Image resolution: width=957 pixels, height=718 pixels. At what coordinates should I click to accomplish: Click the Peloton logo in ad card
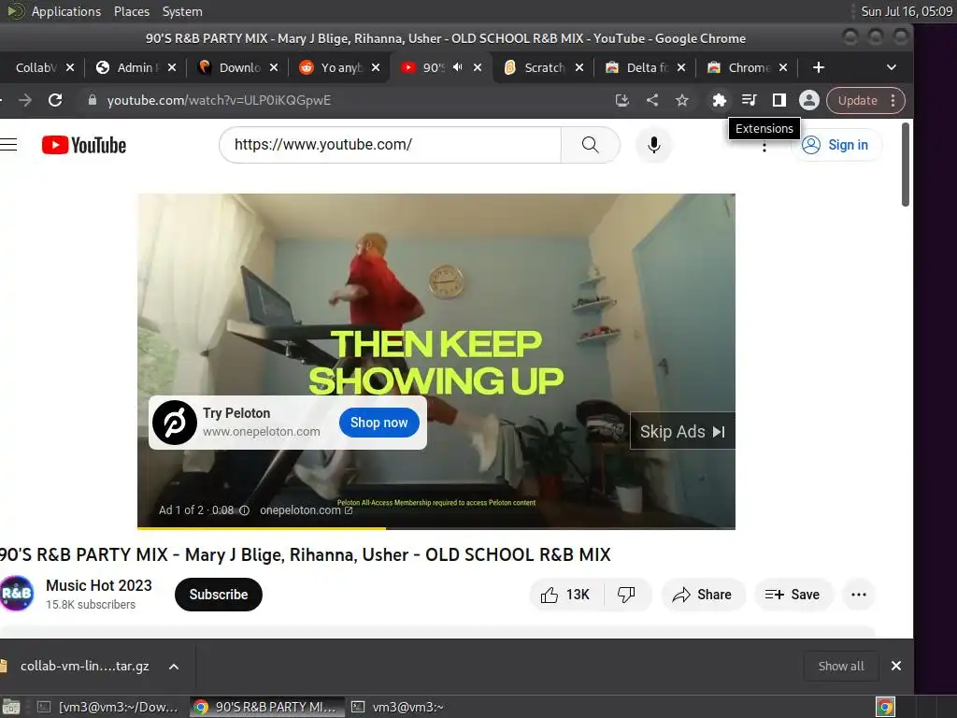pyautogui.click(x=175, y=423)
